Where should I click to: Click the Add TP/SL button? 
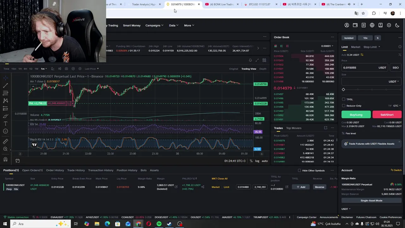(x=301, y=187)
